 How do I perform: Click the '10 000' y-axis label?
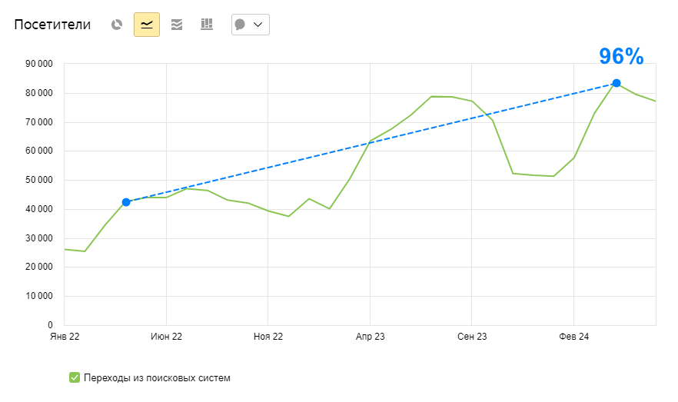pyautogui.click(x=38, y=296)
